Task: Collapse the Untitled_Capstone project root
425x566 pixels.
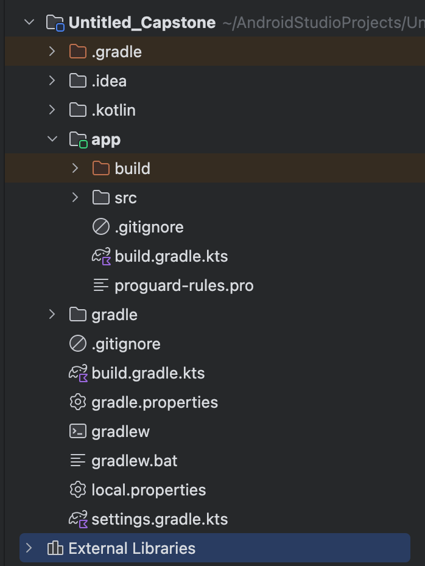Action: pos(29,22)
